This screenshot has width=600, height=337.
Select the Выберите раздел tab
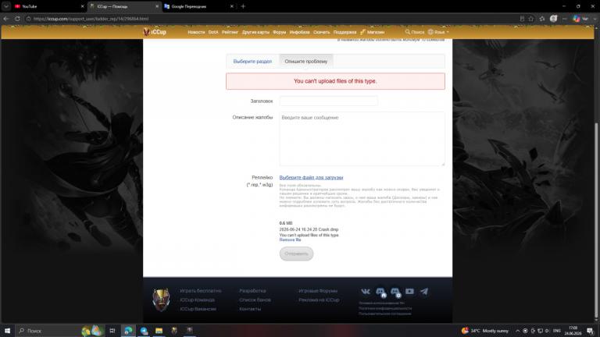[252, 61]
